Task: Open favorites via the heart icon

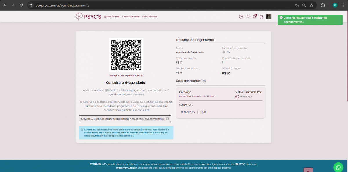Action: [247, 17]
